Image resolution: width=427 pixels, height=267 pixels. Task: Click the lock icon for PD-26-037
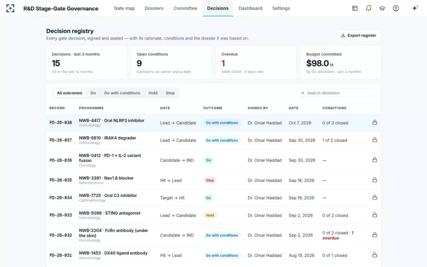click(x=375, y=140)
